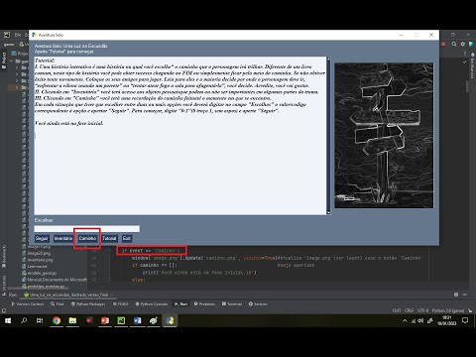The image size is (476, 357).
Task: Select Novo(a) Documento do Microsoft file in tree
Action: tap(55, 280)
